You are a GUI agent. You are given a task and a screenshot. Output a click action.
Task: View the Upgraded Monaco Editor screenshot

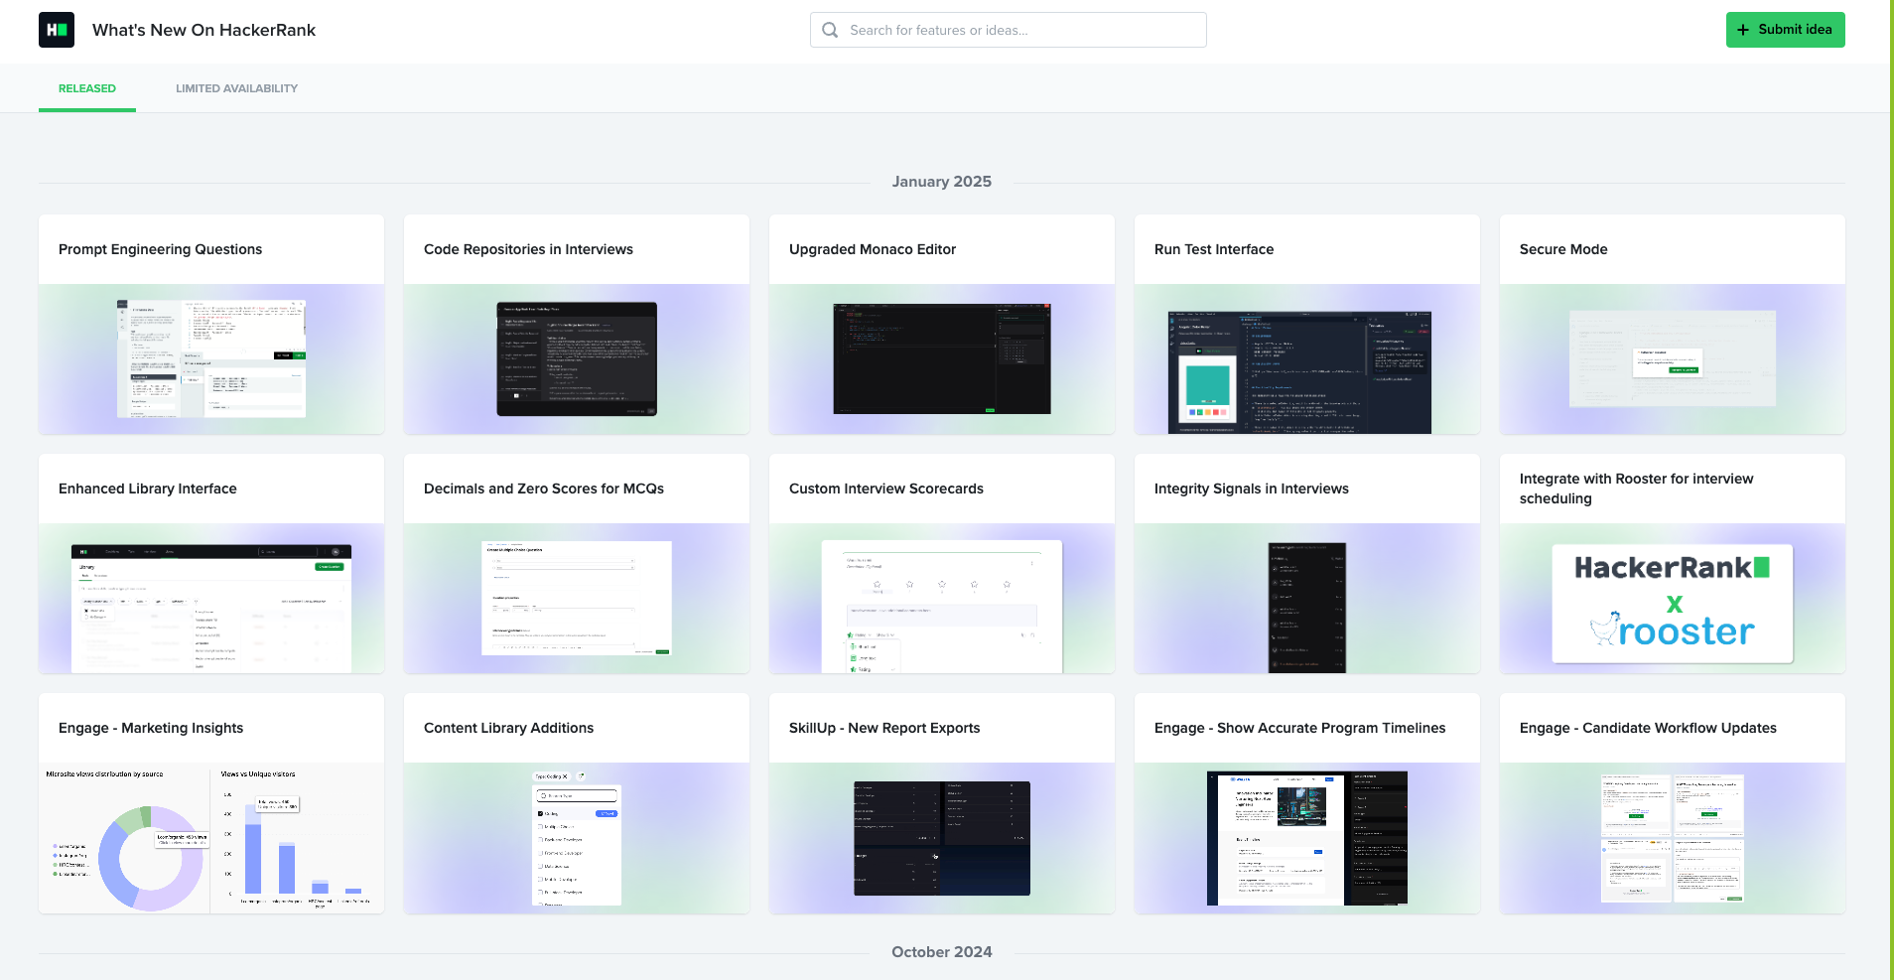tap(941, 358)
